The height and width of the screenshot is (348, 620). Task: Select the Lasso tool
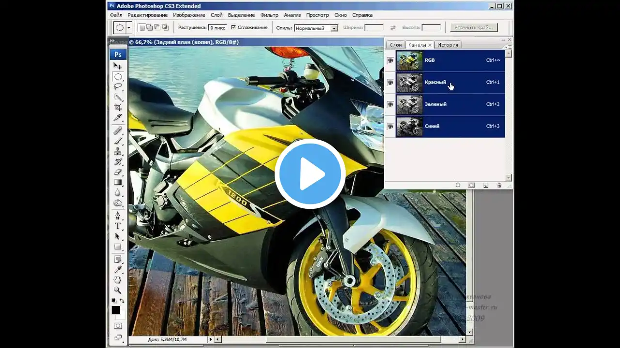tap(118, 87)
